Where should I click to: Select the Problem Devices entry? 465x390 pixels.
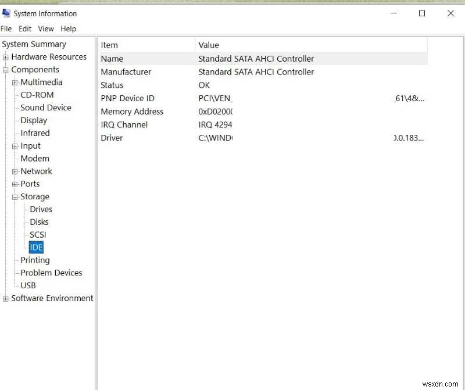tap(51, 273)
